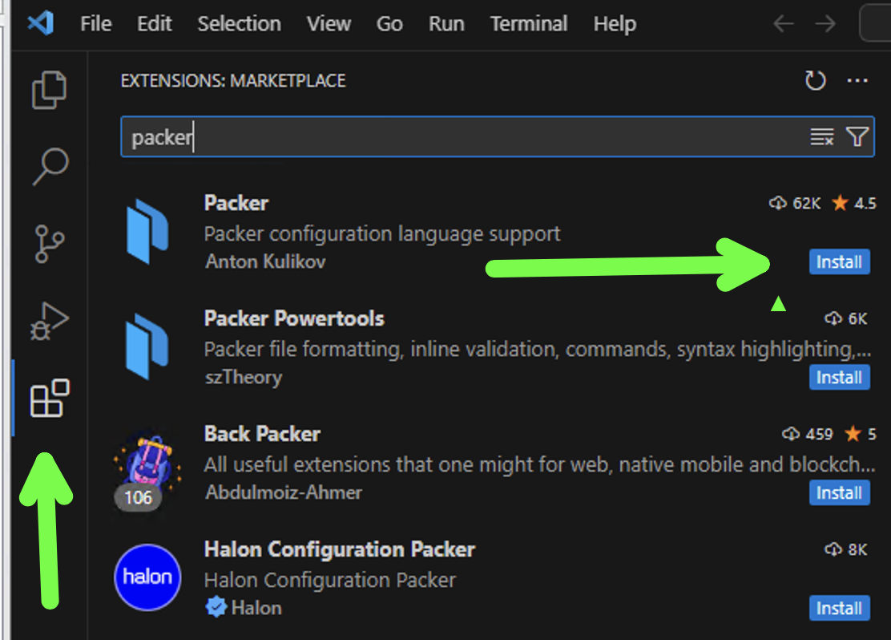Image resolution: width=891 pixels, height=640 pixels.
Task: Open the Extensions panel more actions menu
Action: pos(857,80)
